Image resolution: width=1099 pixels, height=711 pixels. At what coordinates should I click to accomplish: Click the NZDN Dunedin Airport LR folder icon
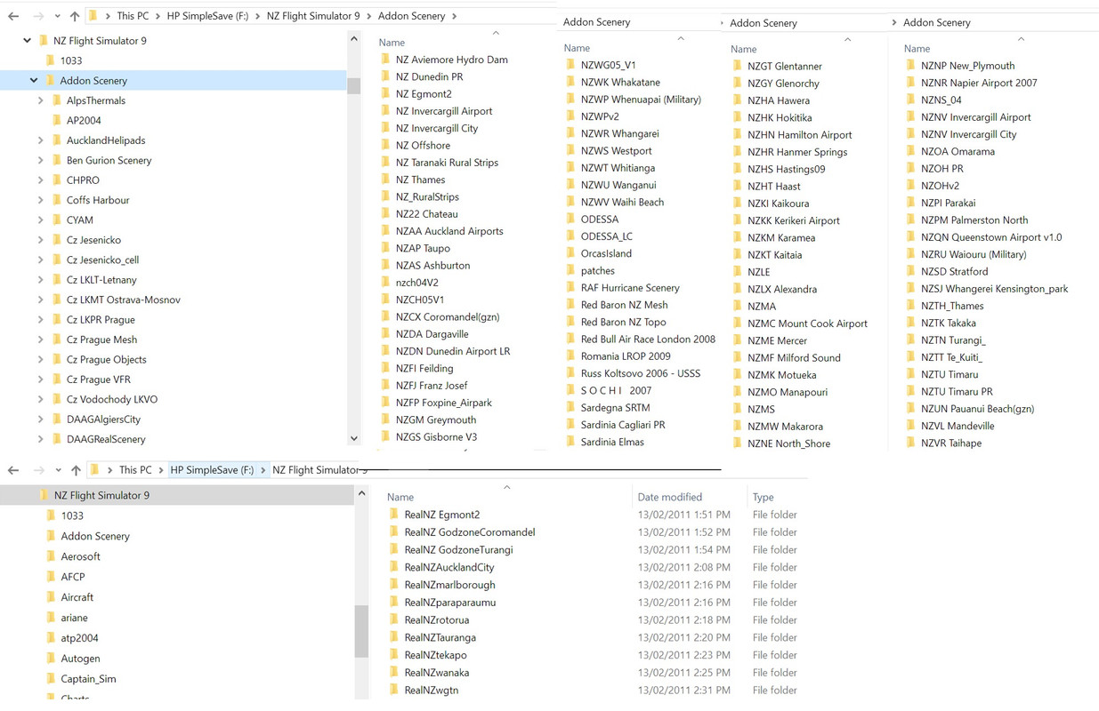pos(385,351)
